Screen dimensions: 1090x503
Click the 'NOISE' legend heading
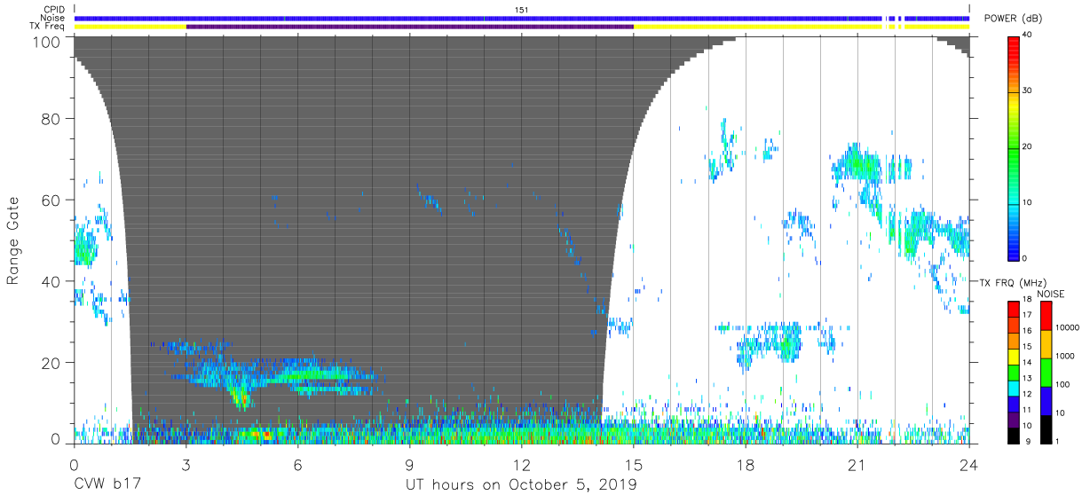pos(1050,294)
